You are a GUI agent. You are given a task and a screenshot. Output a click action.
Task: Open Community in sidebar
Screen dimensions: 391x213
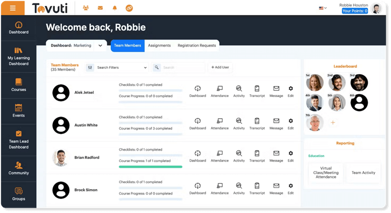pyautogui.click(x=18, y=168)
